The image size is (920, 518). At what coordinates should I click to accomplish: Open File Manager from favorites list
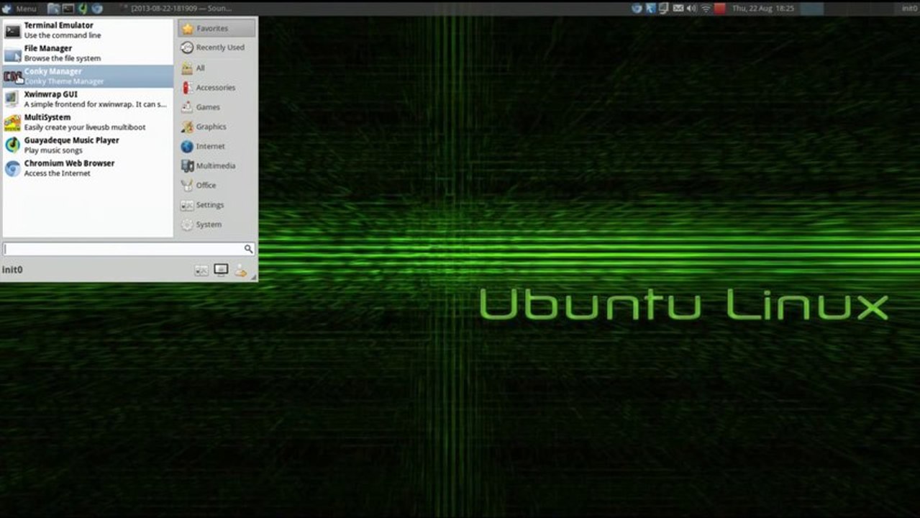pos(88,53)
